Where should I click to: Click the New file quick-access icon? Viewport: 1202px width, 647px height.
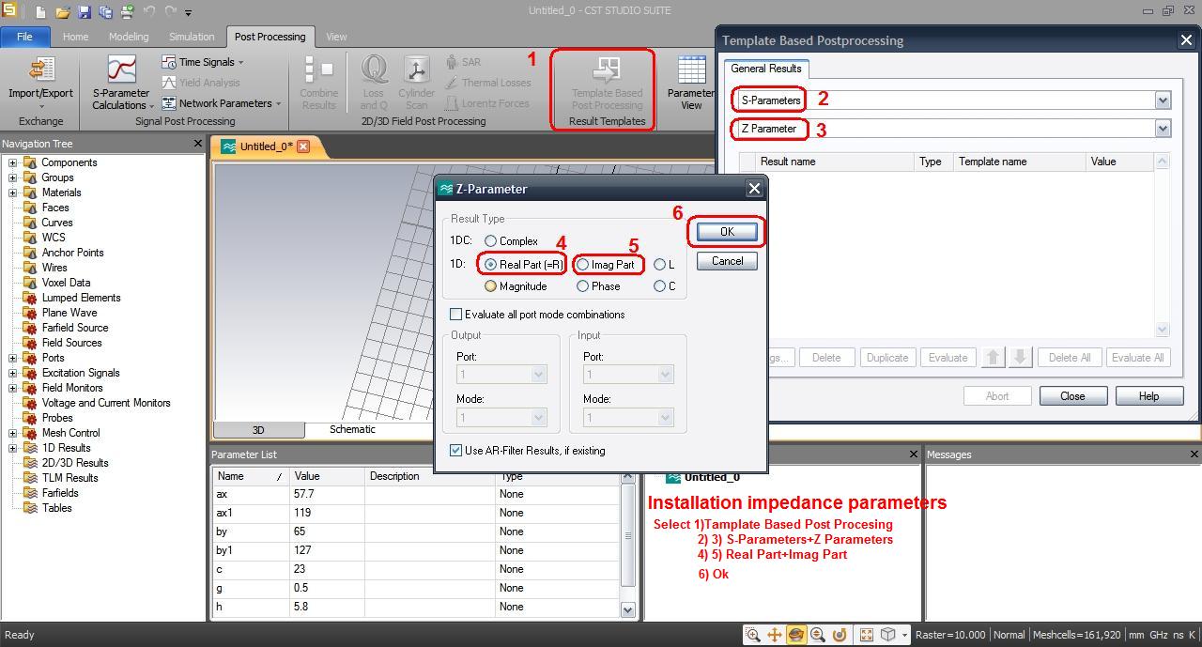41,12
